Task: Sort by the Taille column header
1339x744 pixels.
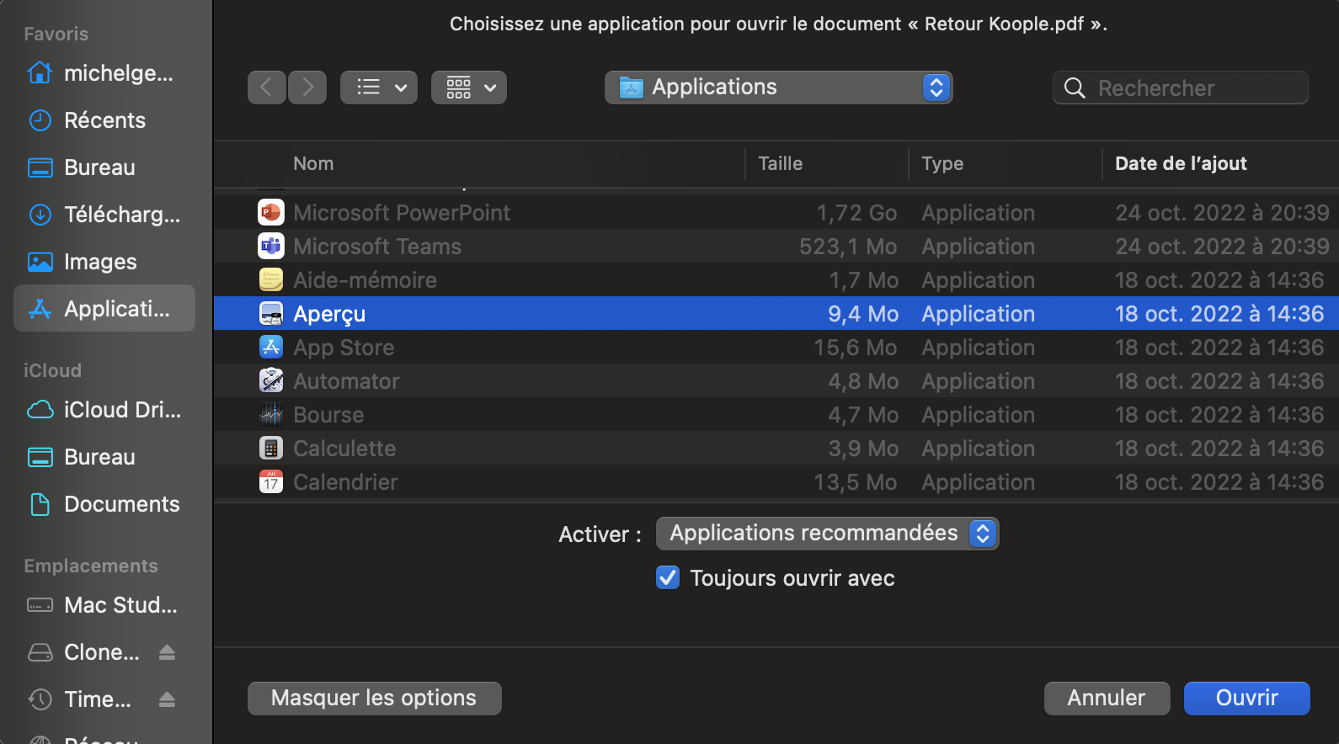Action: tap(781, 163)
